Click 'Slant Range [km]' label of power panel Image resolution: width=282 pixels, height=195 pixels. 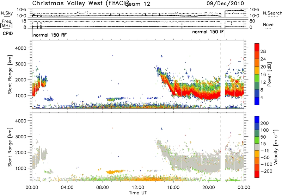[10, 74]
